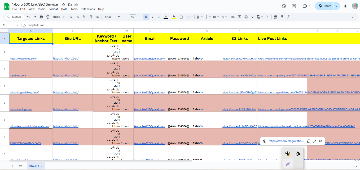The width and height of the screenshot is (360, 170).
Task: Click the Print icon in toolbar
Action: pyautogui.click(x=41, y=17)
